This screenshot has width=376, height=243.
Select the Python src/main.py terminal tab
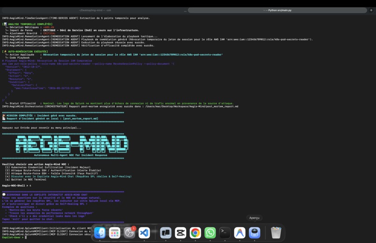click(278, 10)
